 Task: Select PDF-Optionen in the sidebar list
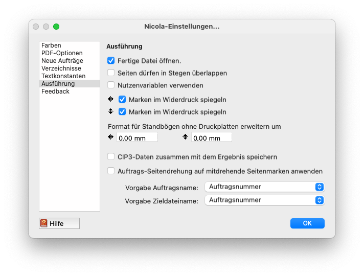(70, 53)
